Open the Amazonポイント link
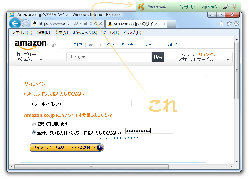This screenshot has height=179, width=249. click(x=101, y=45)
